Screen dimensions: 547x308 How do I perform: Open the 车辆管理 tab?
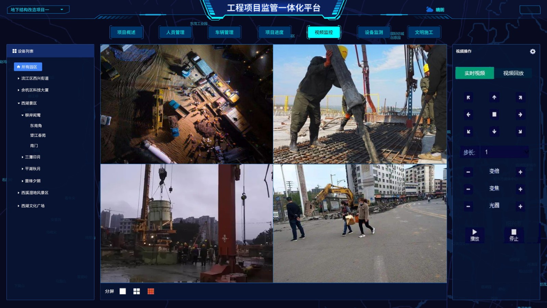pos(224,32)
